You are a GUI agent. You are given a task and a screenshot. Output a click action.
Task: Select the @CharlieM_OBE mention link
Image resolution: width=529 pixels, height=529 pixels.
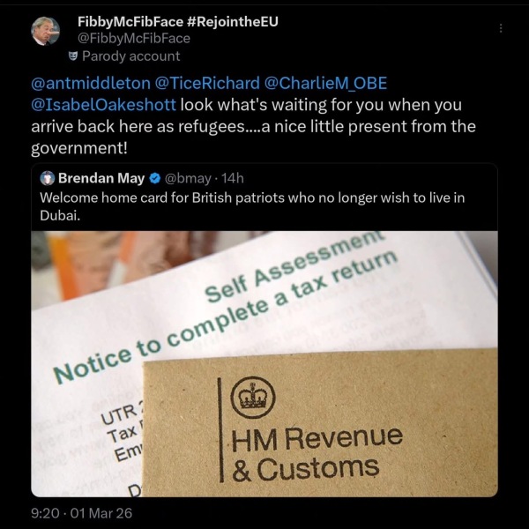click(x=326, y=84)
